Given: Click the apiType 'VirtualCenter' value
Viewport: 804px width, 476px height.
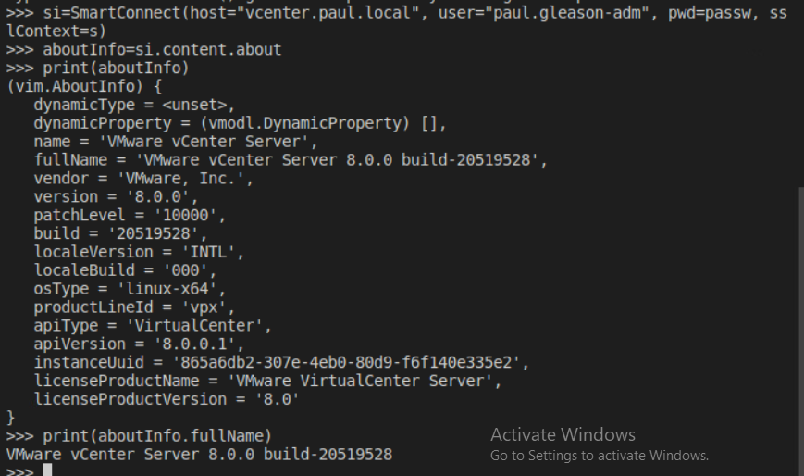Looking at the screenshot, I should (206, 325).
